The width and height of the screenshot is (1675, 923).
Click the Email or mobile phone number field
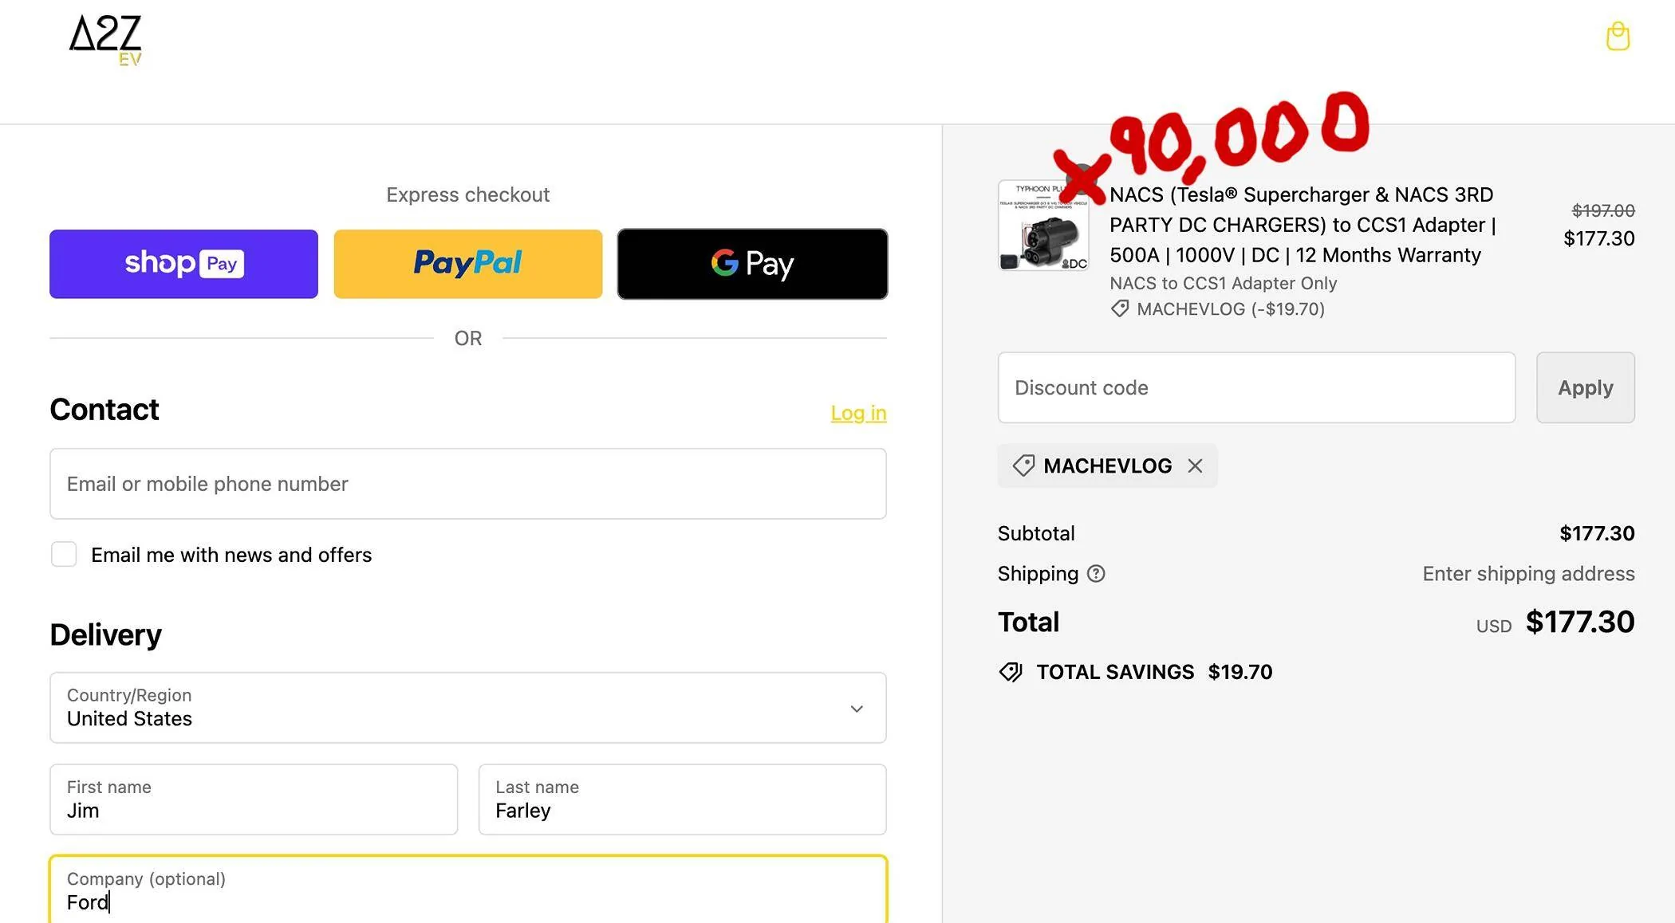[468, 484]
